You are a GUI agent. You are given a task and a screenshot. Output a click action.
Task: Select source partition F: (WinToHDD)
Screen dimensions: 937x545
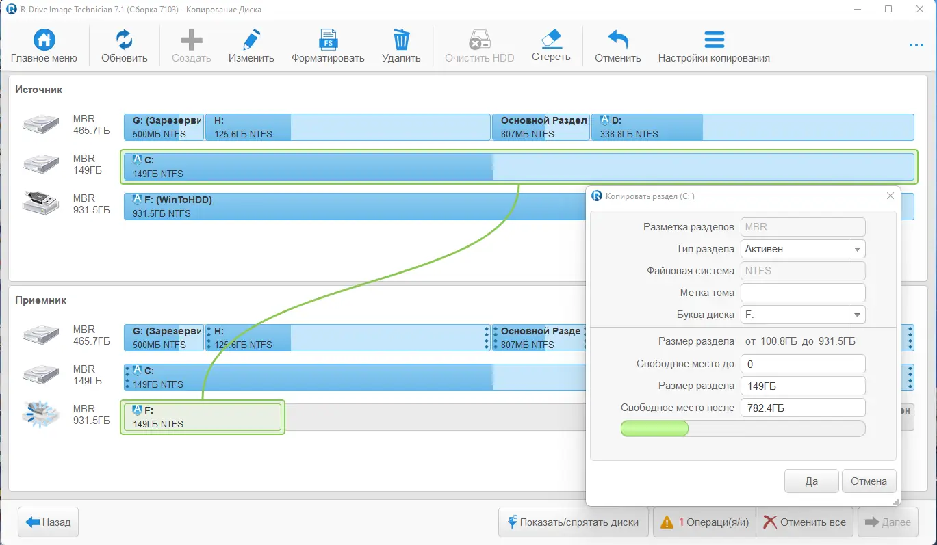tap(355, 207)
